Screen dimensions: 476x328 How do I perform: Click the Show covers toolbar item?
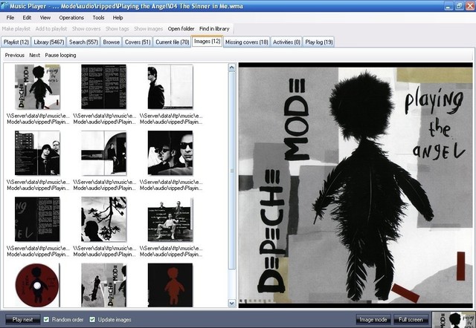coord(86,29)
